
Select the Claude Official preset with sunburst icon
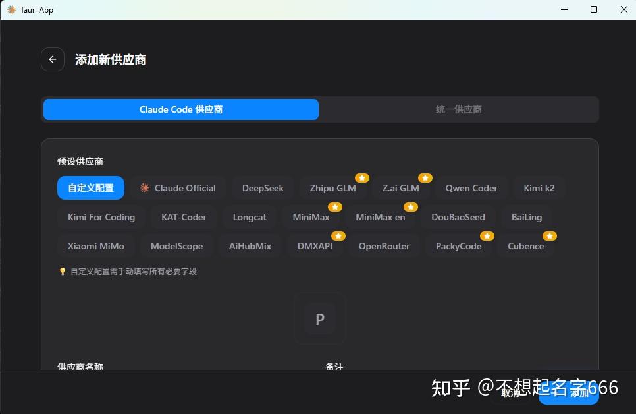[178, 188]
